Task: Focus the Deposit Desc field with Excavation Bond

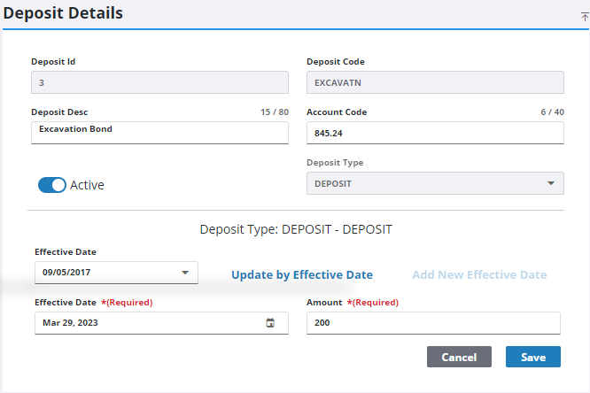Action: tap(159, 131)
